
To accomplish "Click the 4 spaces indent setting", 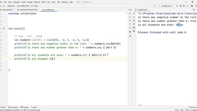I will pos(194,110).
